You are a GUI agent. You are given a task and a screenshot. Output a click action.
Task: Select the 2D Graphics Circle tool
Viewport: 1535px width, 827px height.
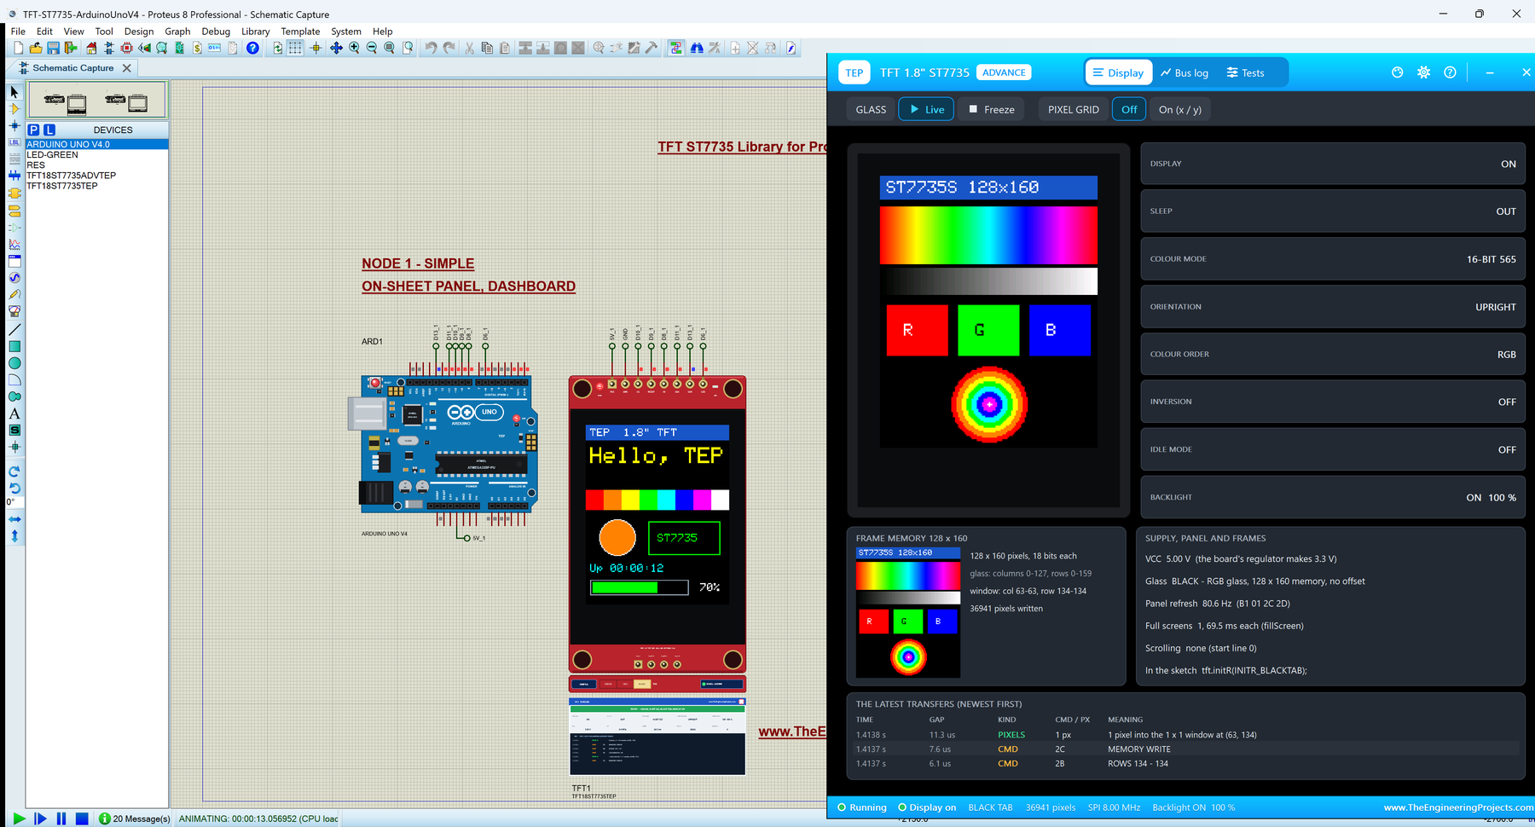pos(14,363)
